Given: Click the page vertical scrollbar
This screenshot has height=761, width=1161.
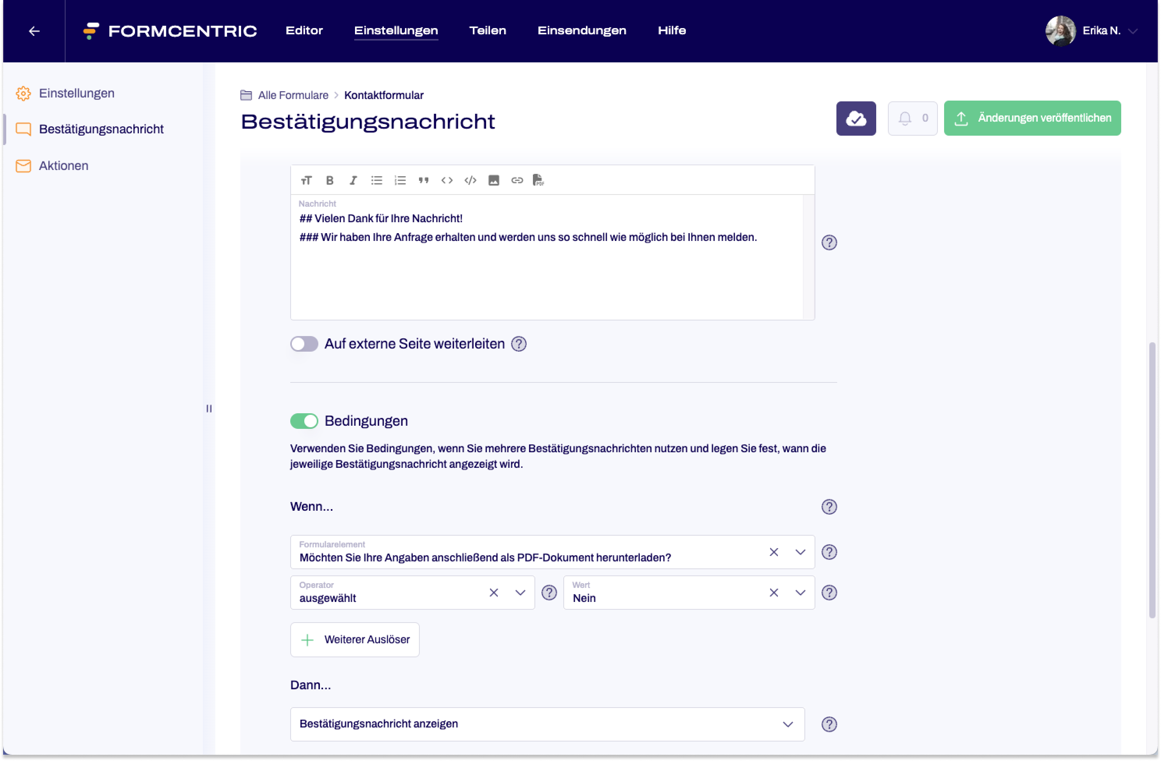Looking at the screenshot, I should point(1153,480).
